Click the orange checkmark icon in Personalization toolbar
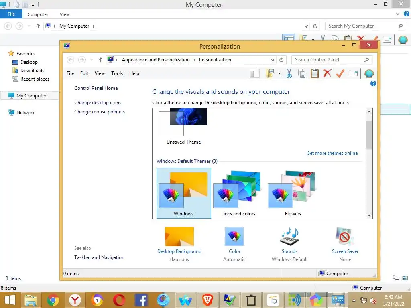 pyautogui.click(x=340, y=74)
